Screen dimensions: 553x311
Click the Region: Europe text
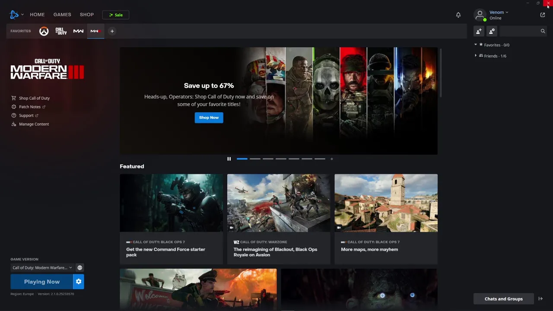pyautogui.click(x=22, y=294)
